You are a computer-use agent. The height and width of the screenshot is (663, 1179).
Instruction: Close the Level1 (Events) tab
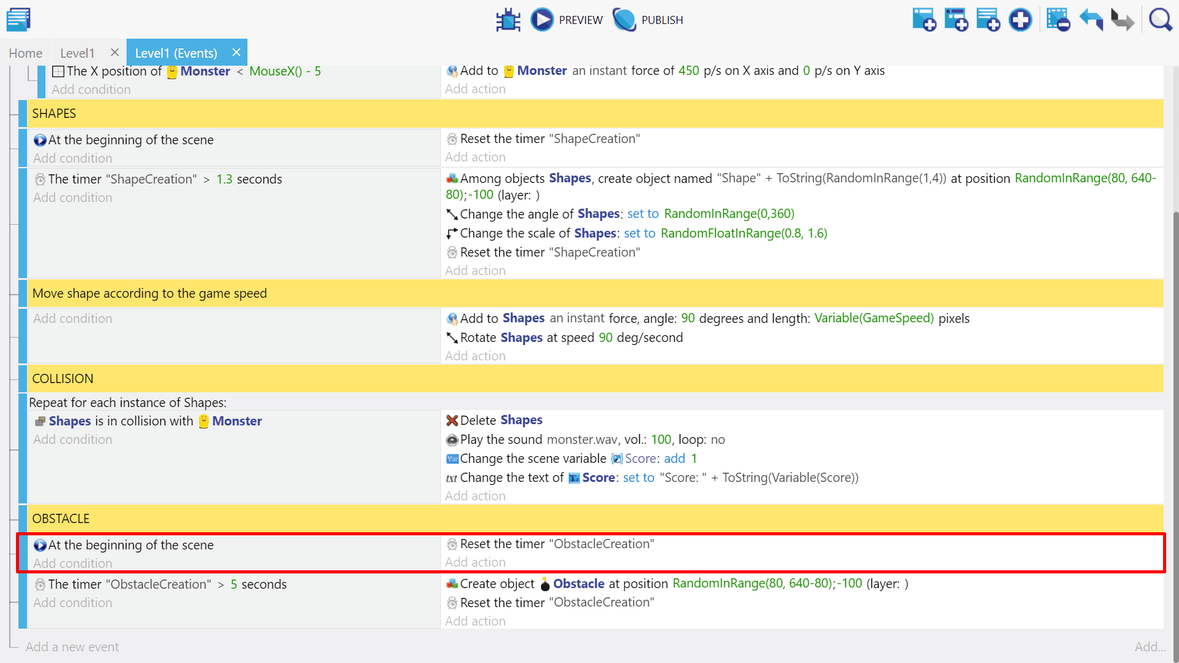click(x=236, y=52)
